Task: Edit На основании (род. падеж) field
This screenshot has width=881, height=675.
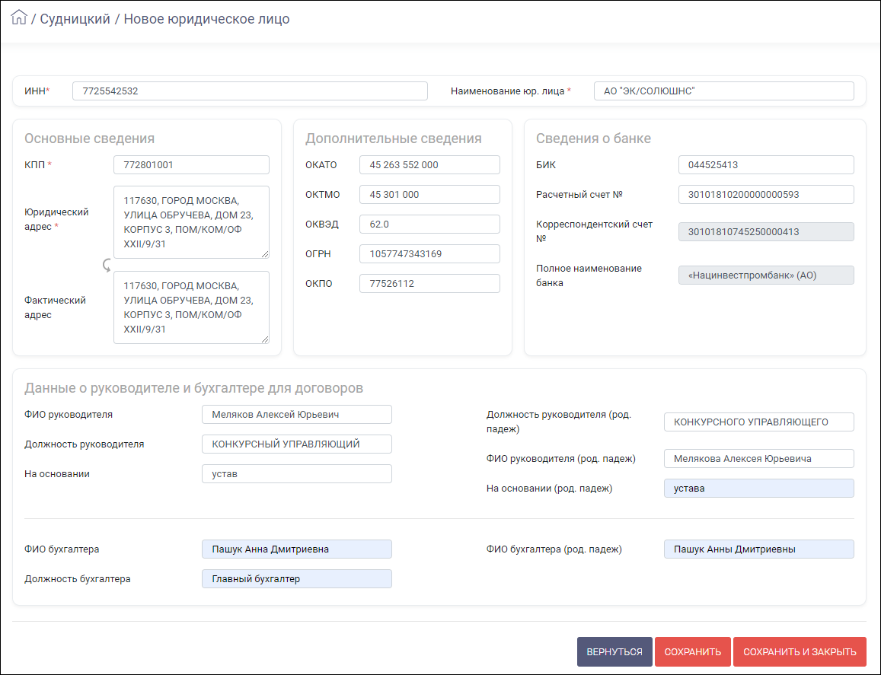Action: pyautogui.click(x=759, y=489)
